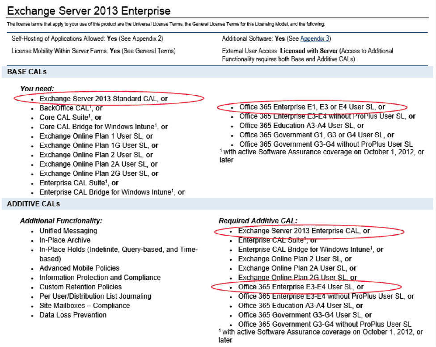Viewport: 436px width, 347px height.
Task: Select 'Office 365 Government G1, G3 or G4 User SL'
Action: point(317,135)
